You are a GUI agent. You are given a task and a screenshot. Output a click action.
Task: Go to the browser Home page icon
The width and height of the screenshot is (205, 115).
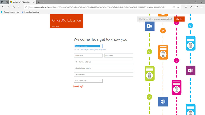[19, 7]
